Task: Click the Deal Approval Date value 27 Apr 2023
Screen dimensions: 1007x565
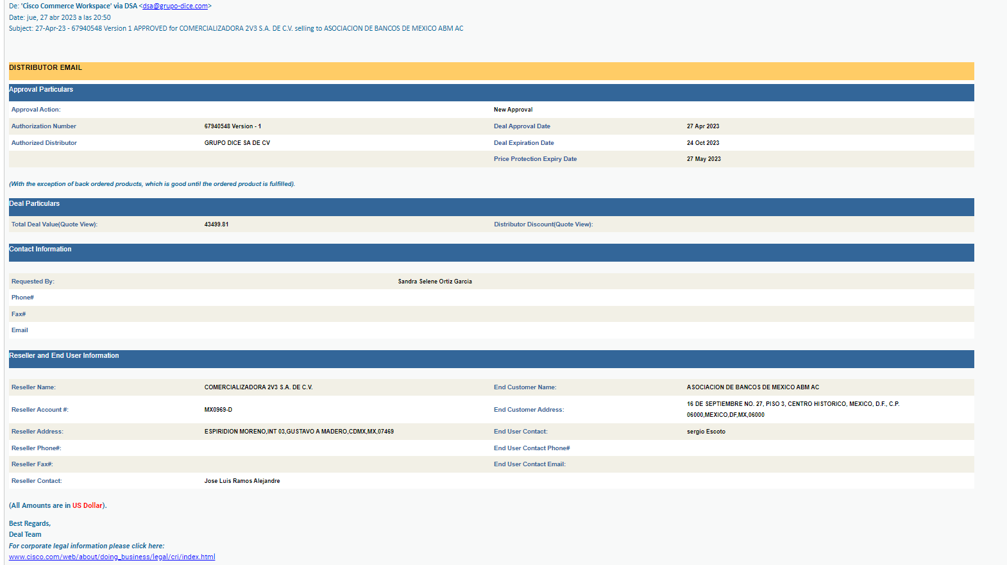Action: [702, 126]
